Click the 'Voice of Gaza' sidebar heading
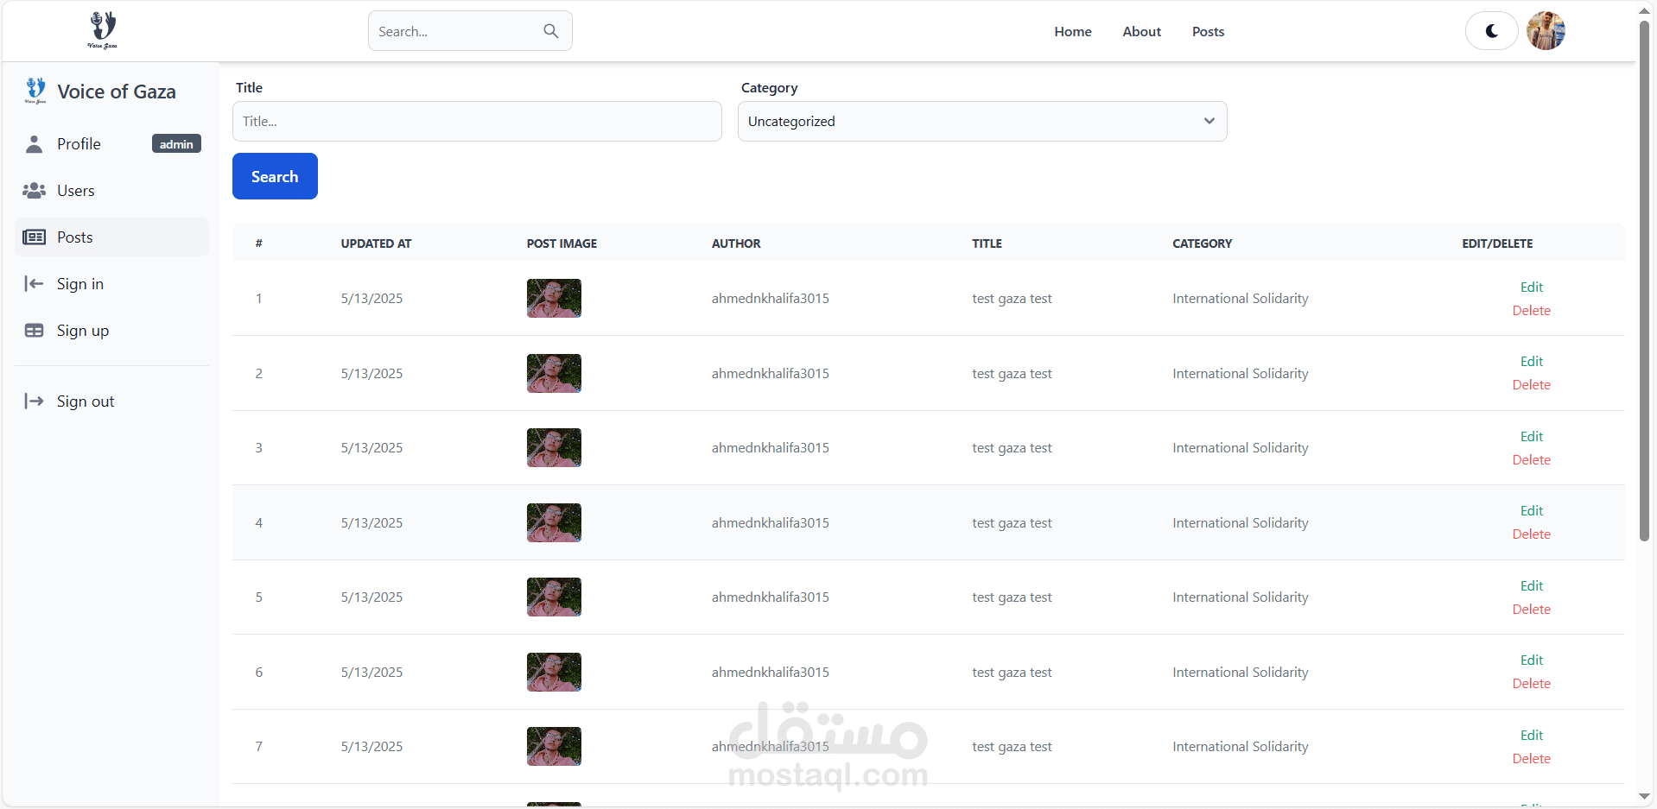 pyautogui.click(x=117, y=92)
